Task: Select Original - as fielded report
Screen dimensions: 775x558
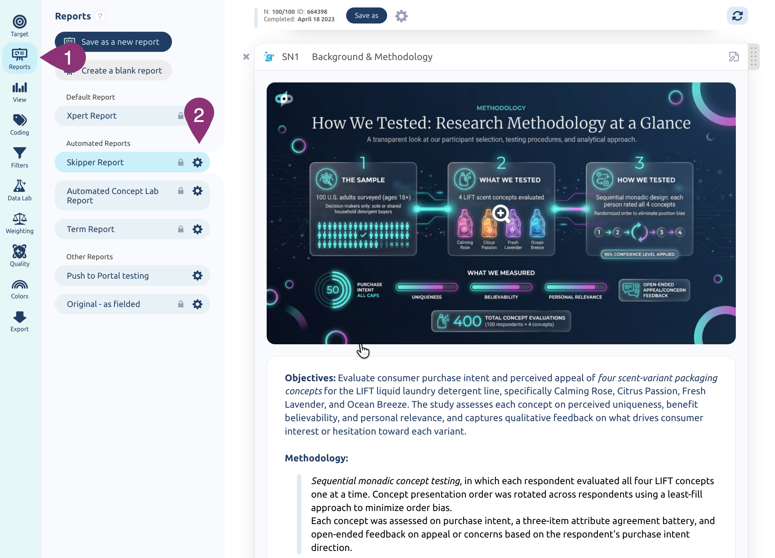Action: click(x=132, y=304)
